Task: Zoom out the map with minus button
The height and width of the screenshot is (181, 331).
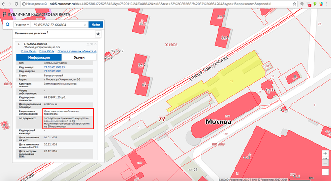Action: tap(325, 163)
